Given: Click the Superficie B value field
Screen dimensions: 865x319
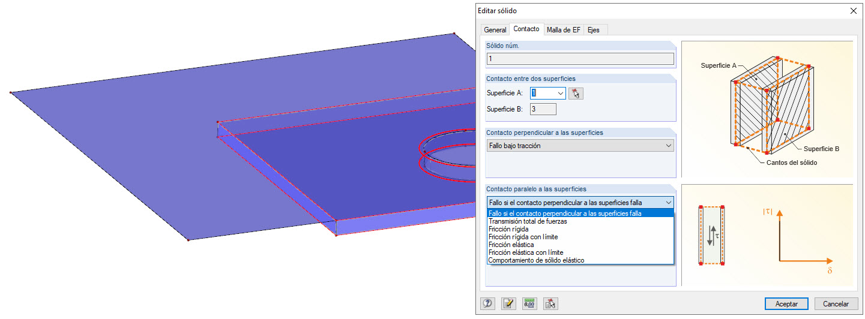Looking at the screenshot, I should 543,109.
